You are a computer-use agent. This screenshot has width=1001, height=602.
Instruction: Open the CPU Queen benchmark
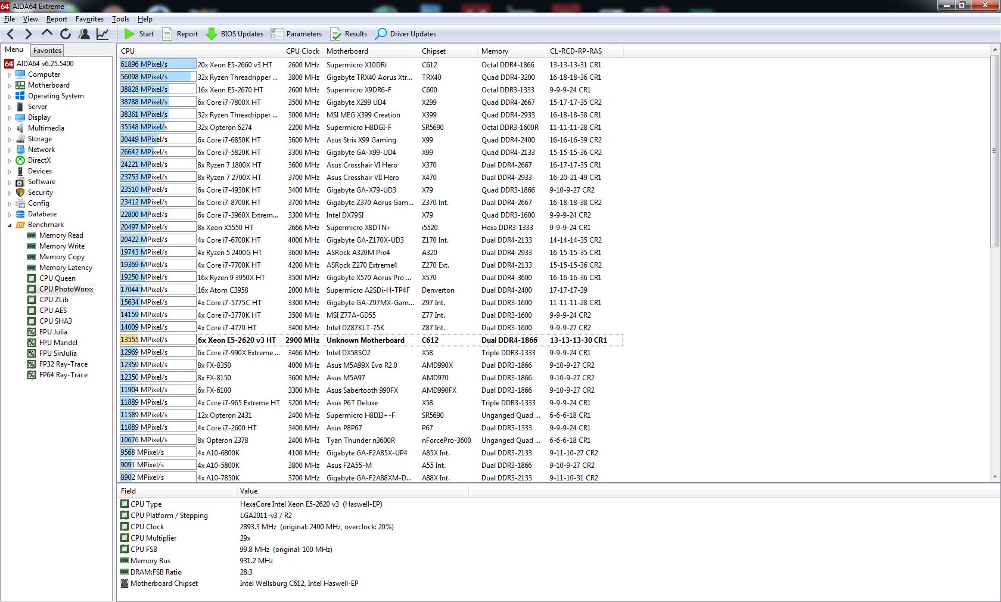[x=57, y=278]
